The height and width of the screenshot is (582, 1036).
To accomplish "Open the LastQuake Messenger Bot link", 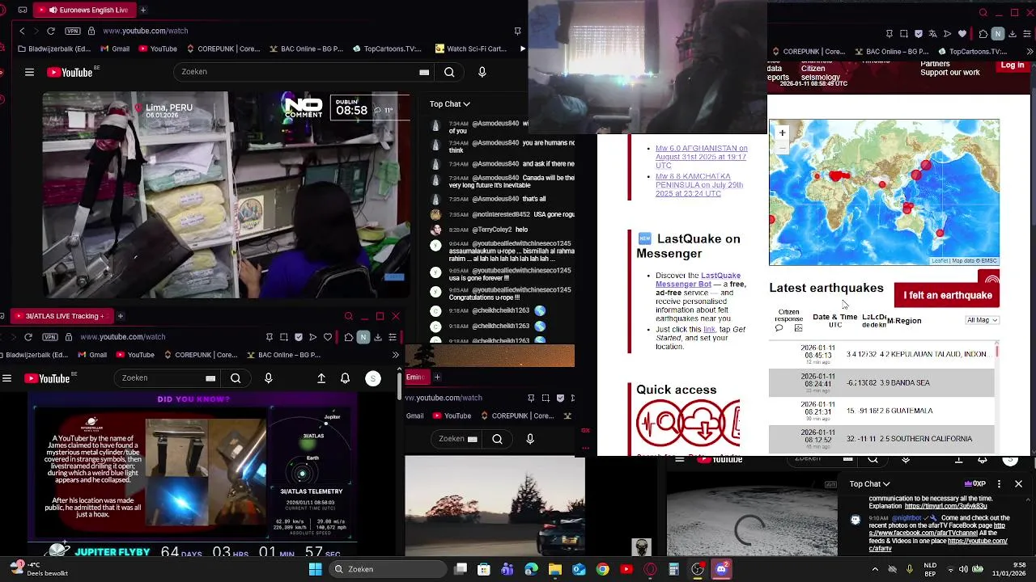I will tap(698, 280).
